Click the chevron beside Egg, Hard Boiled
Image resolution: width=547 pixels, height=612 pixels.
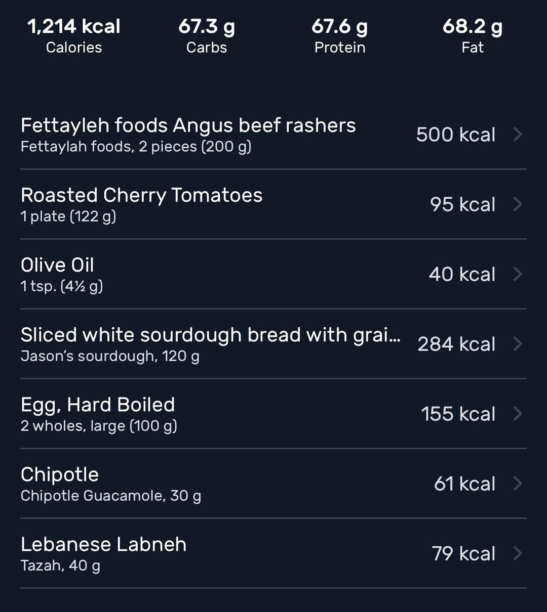point(517,414)
